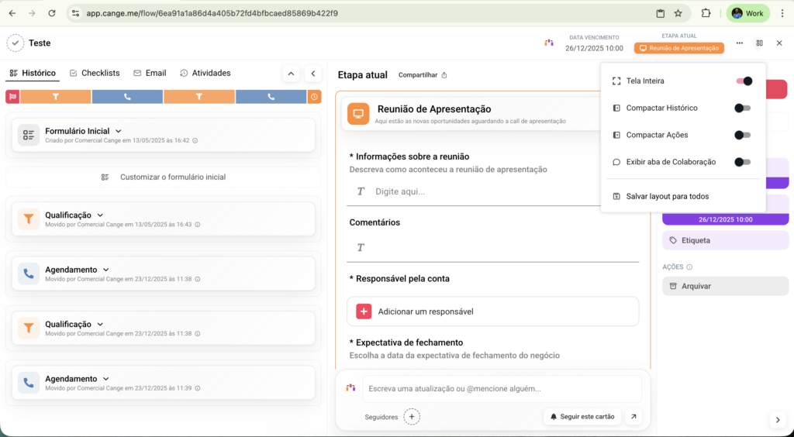The height and width of the screenshot is (437, 794).
Task: Switch to the Checklists tab
Action: (x=95, y=73)
